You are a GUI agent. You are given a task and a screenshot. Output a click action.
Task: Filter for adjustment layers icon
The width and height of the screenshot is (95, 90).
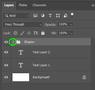coord(43,15)
